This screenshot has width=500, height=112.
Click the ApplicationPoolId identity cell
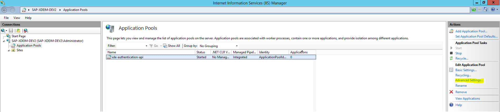point(272,57)
